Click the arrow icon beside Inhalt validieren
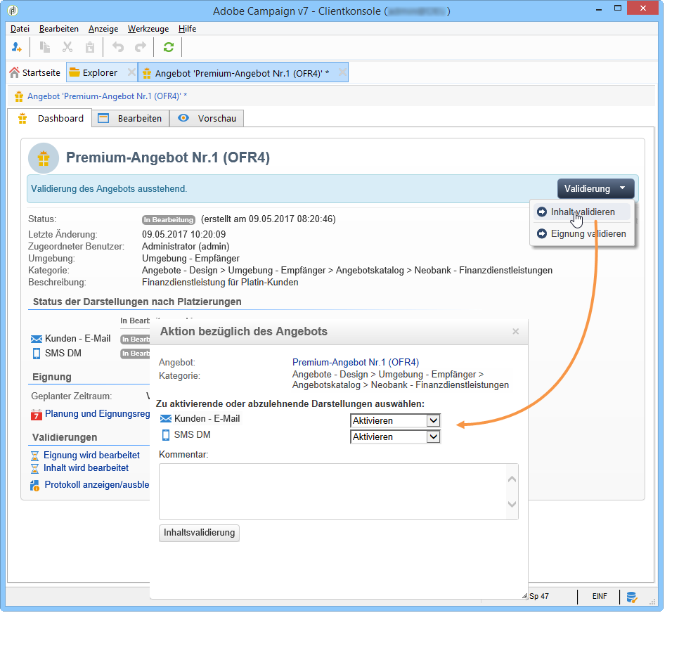 pos(542,212)
